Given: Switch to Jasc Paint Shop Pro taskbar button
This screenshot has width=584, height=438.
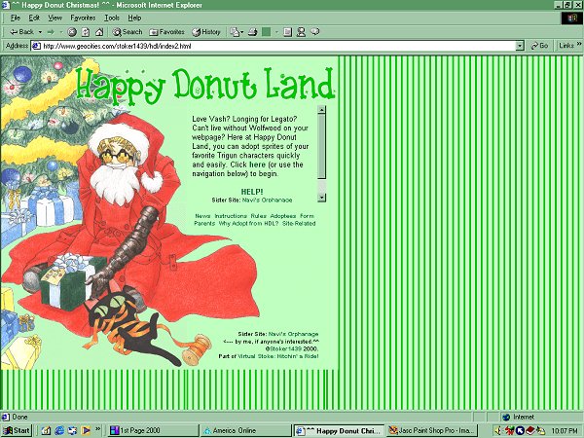Looking at the screenshot, I should click(x=432, y=430).
